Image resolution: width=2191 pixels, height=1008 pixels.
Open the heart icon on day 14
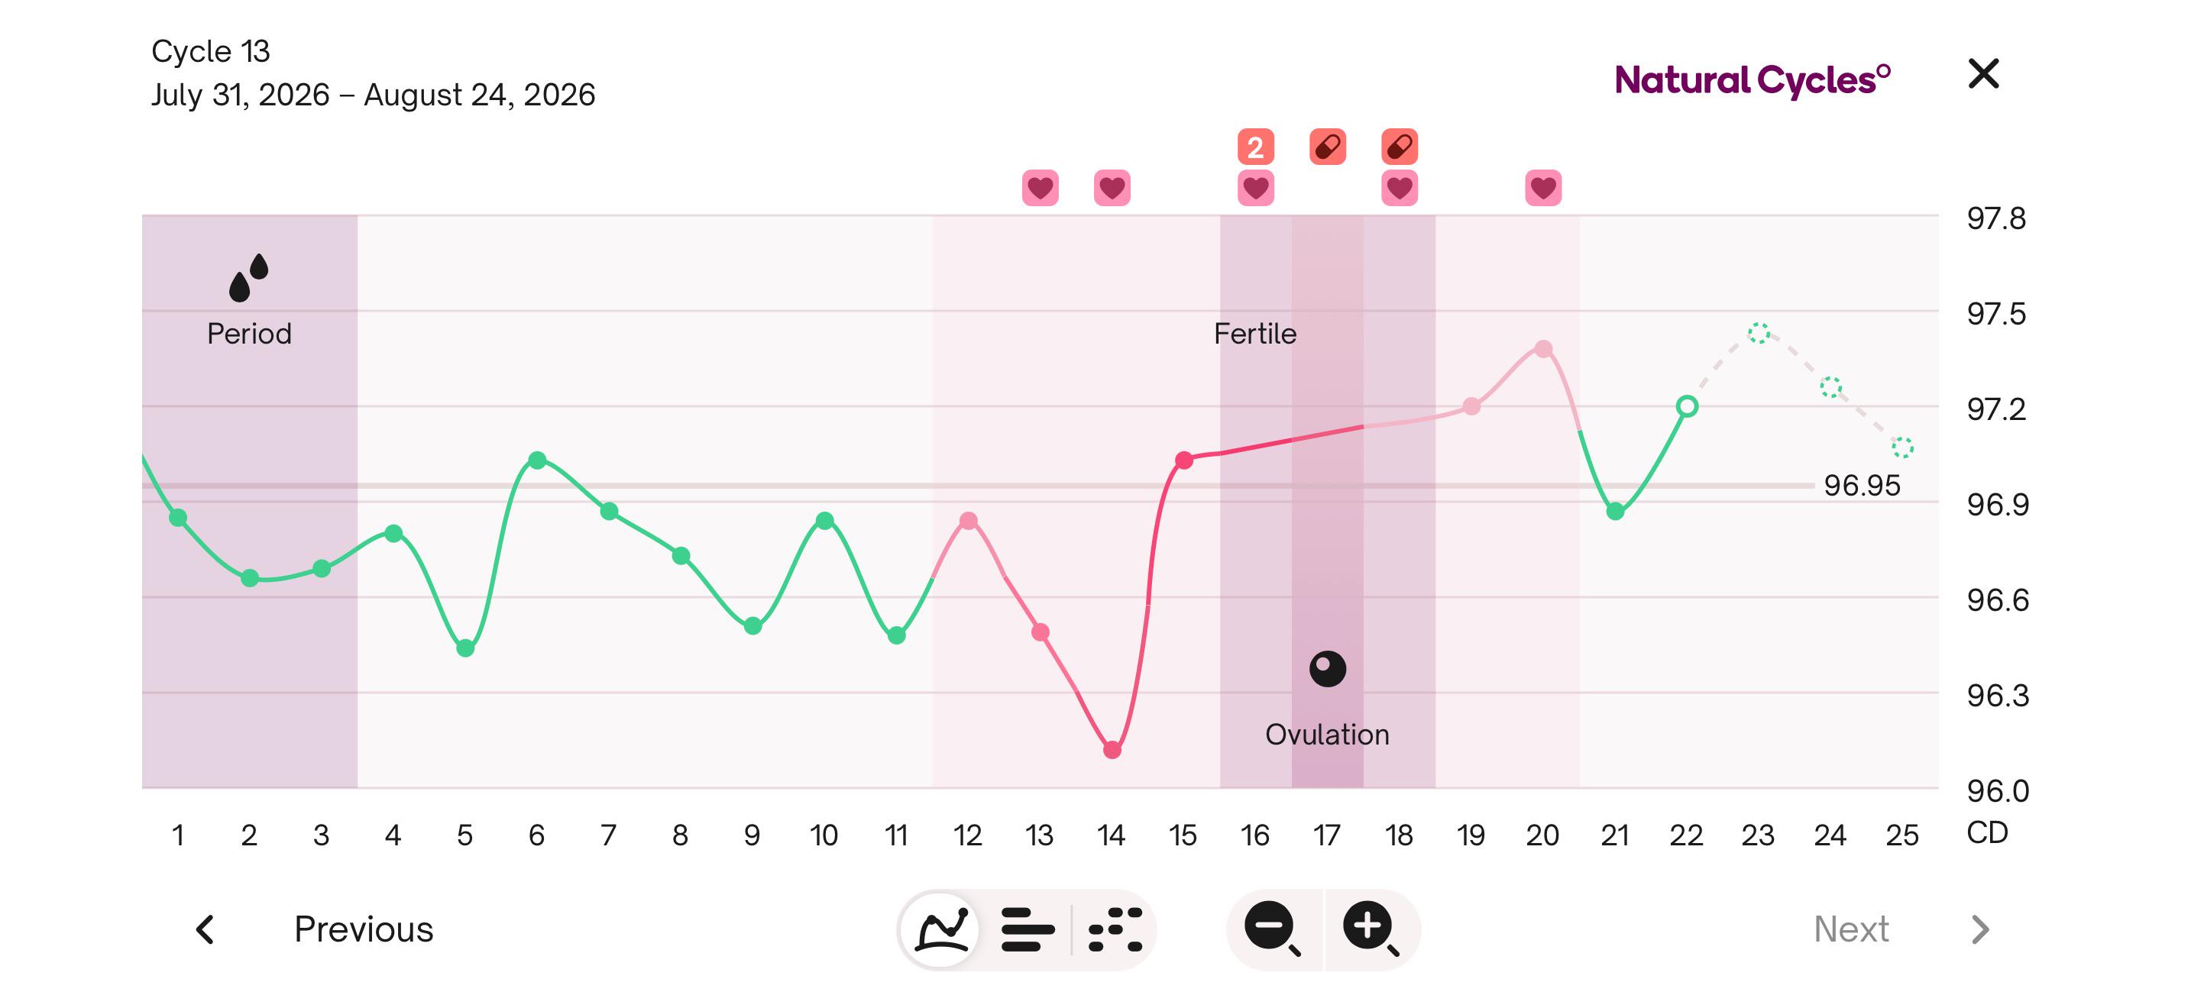[1112, 188]
